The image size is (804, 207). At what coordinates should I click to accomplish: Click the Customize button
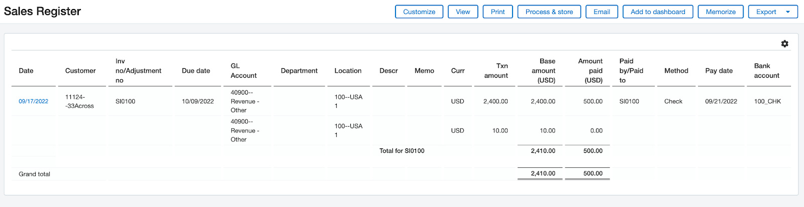pyautogui.click(x=419, y=12)
